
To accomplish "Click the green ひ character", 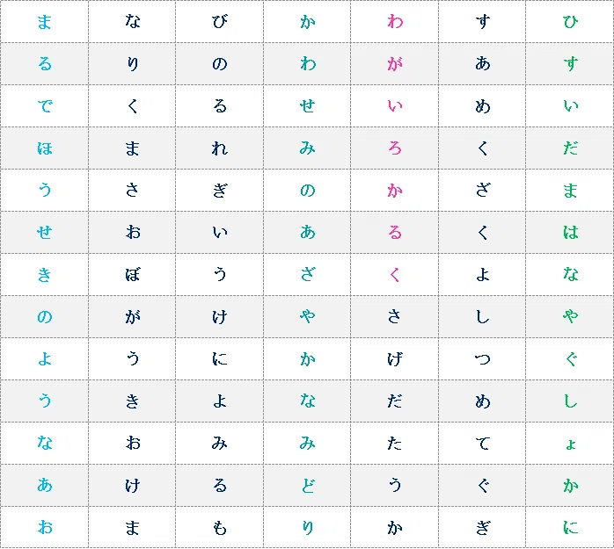I will tap(570, 21).
